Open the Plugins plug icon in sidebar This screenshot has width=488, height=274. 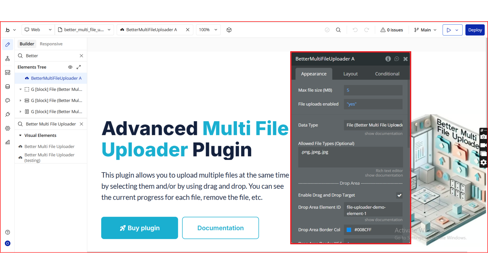[x=8, y=114]
